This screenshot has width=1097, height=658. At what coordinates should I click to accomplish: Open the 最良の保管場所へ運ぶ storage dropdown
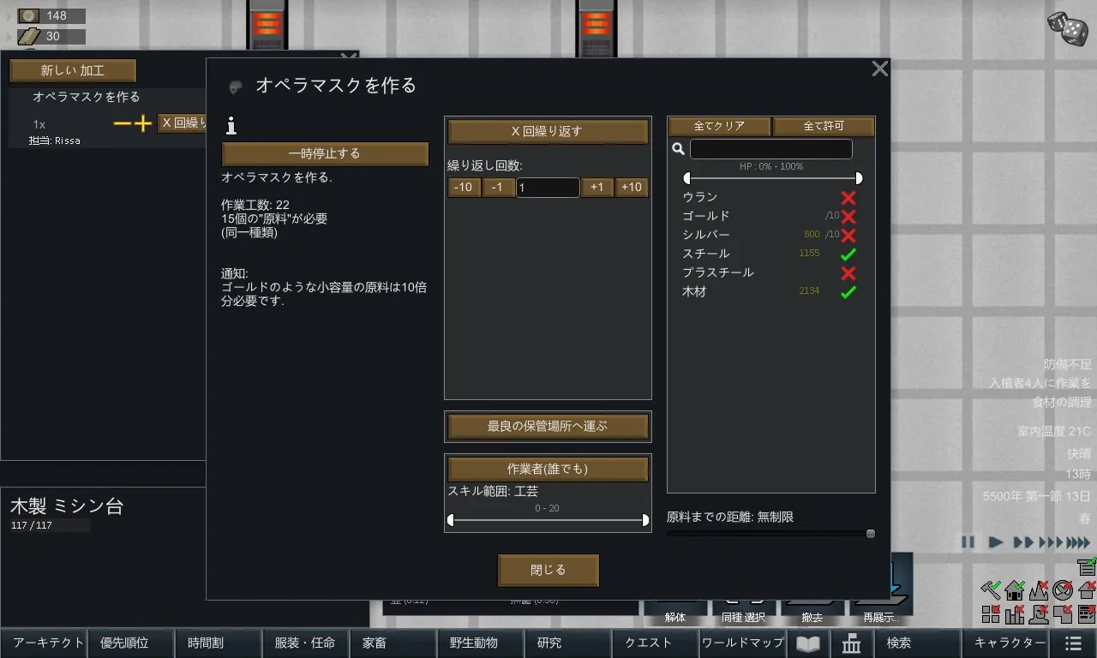tap(548, 426)
